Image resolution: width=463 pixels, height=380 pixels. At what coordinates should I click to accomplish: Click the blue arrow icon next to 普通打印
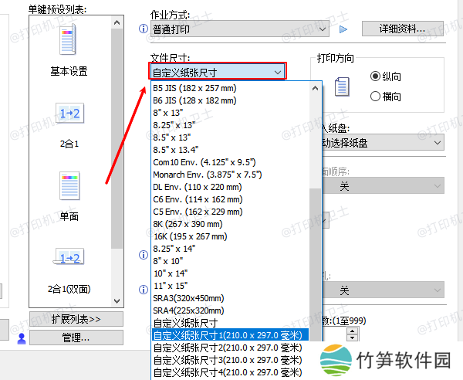click(x=343, y=29)
